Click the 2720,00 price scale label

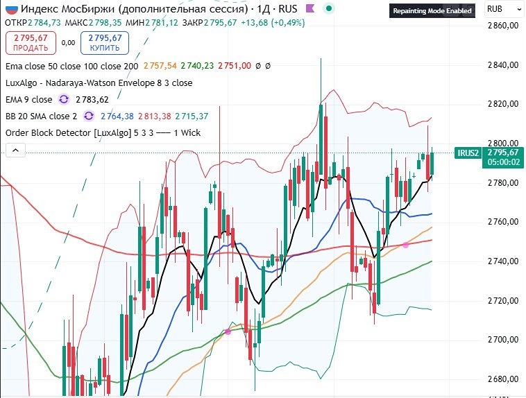click(x=503, y=300)
